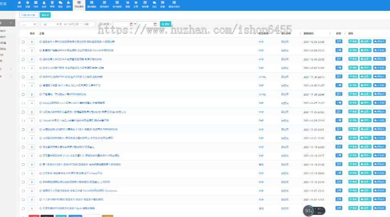Open the author link in 2021-12-06 23:12 row

[x=285, y=50]
